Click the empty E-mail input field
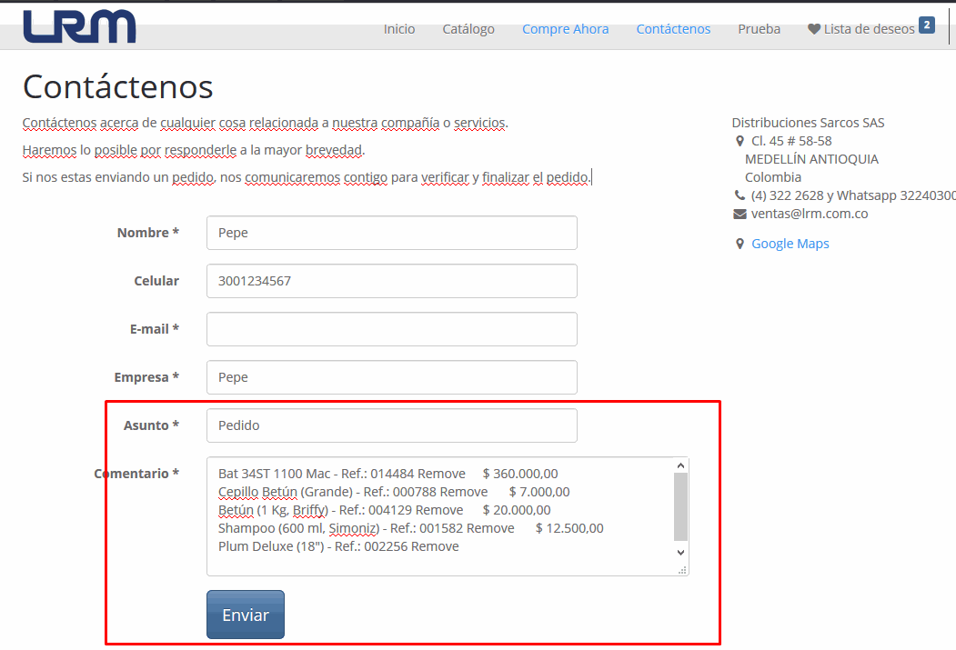Screen dimensions: 956x650 [391, 328]
